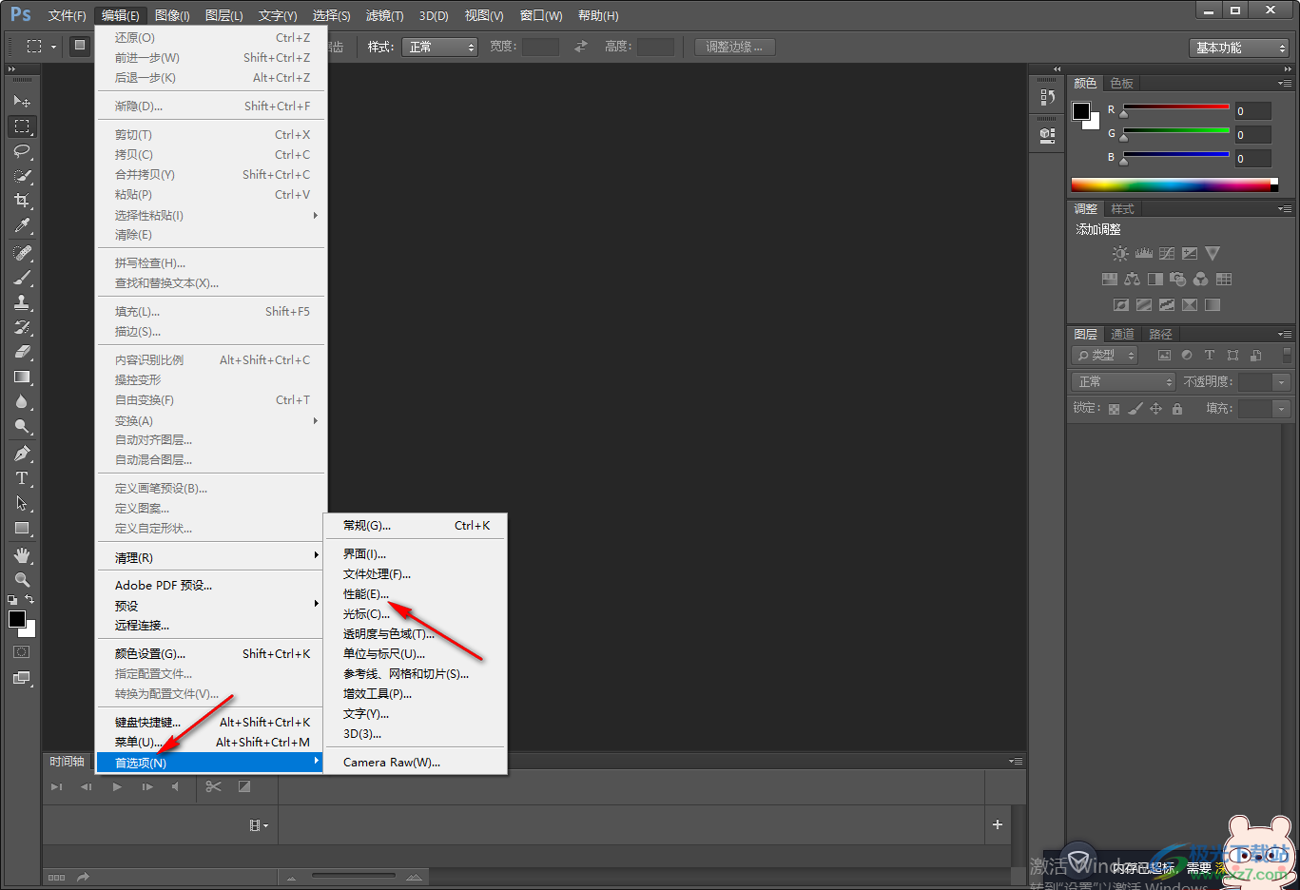Select the Spot Healing Brush tool
1300x890 pixels.
[22, 253]
